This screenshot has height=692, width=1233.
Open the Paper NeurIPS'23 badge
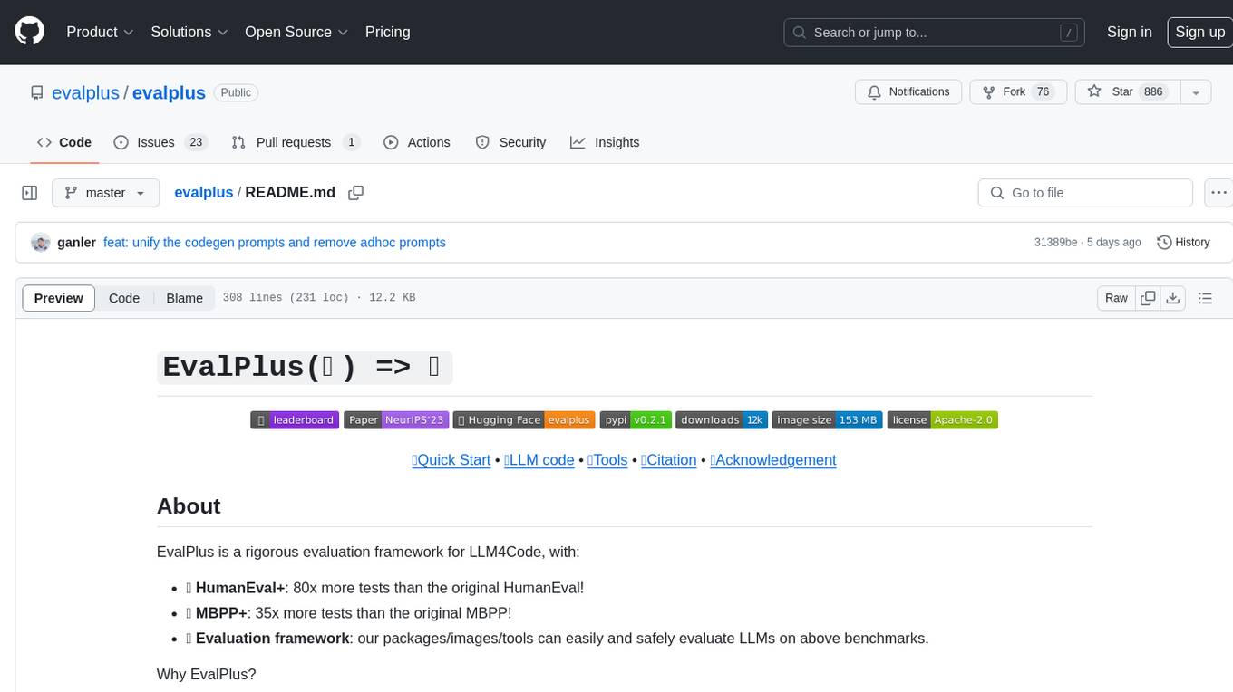(x=396, y=419)
